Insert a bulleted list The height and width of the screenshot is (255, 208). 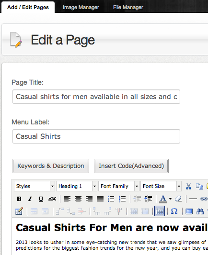111,199
